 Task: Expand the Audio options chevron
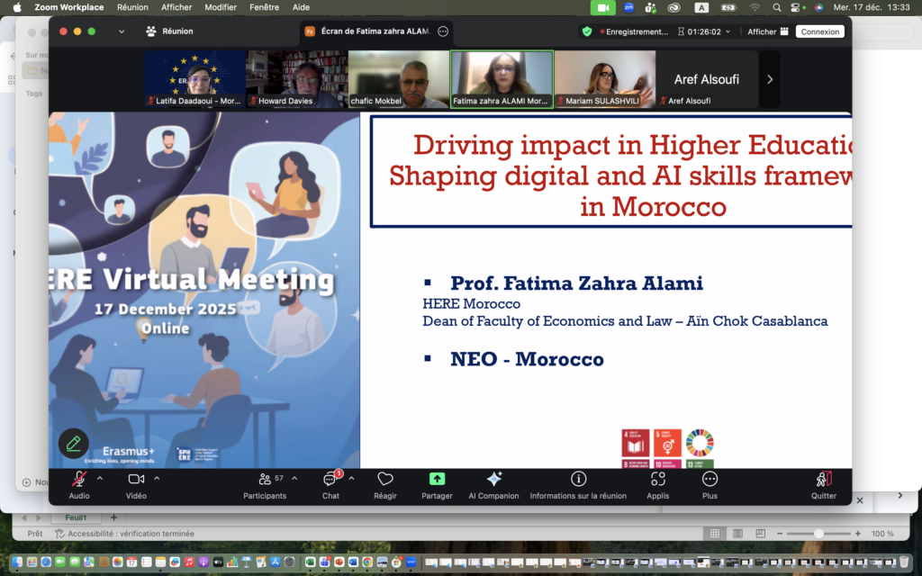coord(100,479)
